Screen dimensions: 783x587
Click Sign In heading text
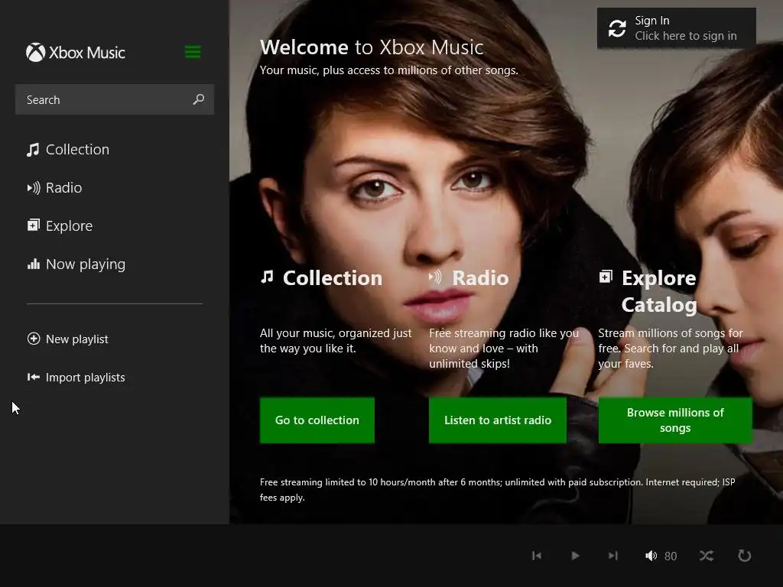click(652, 21)
